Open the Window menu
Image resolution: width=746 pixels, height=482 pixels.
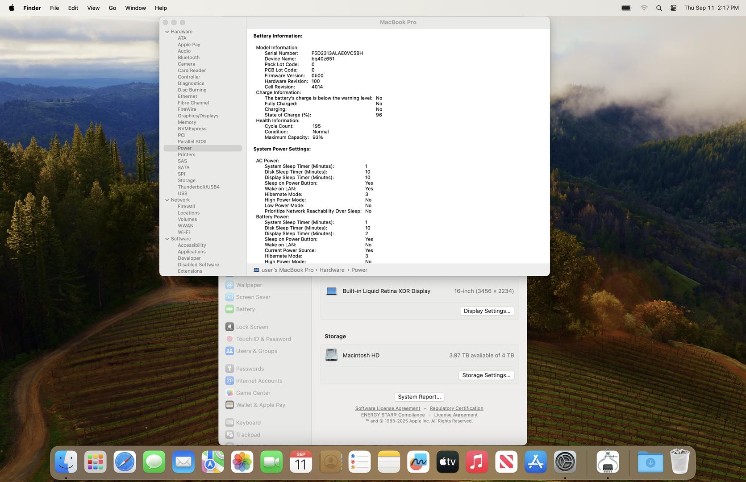(x=135, y=8)
